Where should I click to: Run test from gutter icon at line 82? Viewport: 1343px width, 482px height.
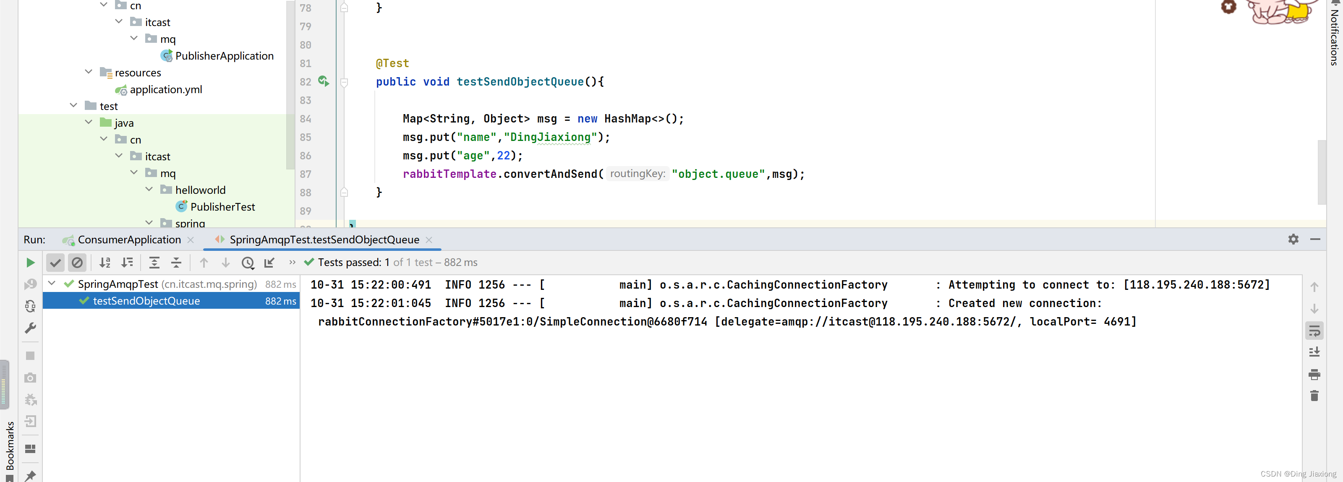(324, 81)
